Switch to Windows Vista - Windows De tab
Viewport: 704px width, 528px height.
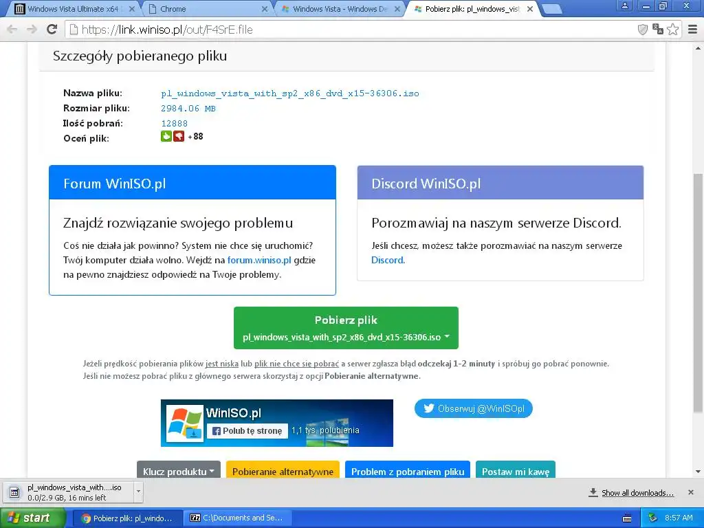[340, 9]
